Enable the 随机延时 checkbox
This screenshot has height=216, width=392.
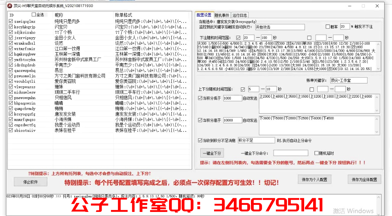pyautogui.click(x=316, y=153)
